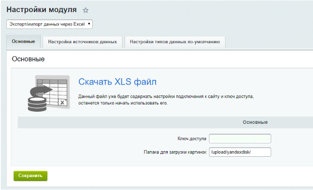Image resolution: width=313 pixels, height=190 pixels.
Task: Click the 'Скачать XLS файл' link
Action: pyautogui.click(x=117, y=82)
